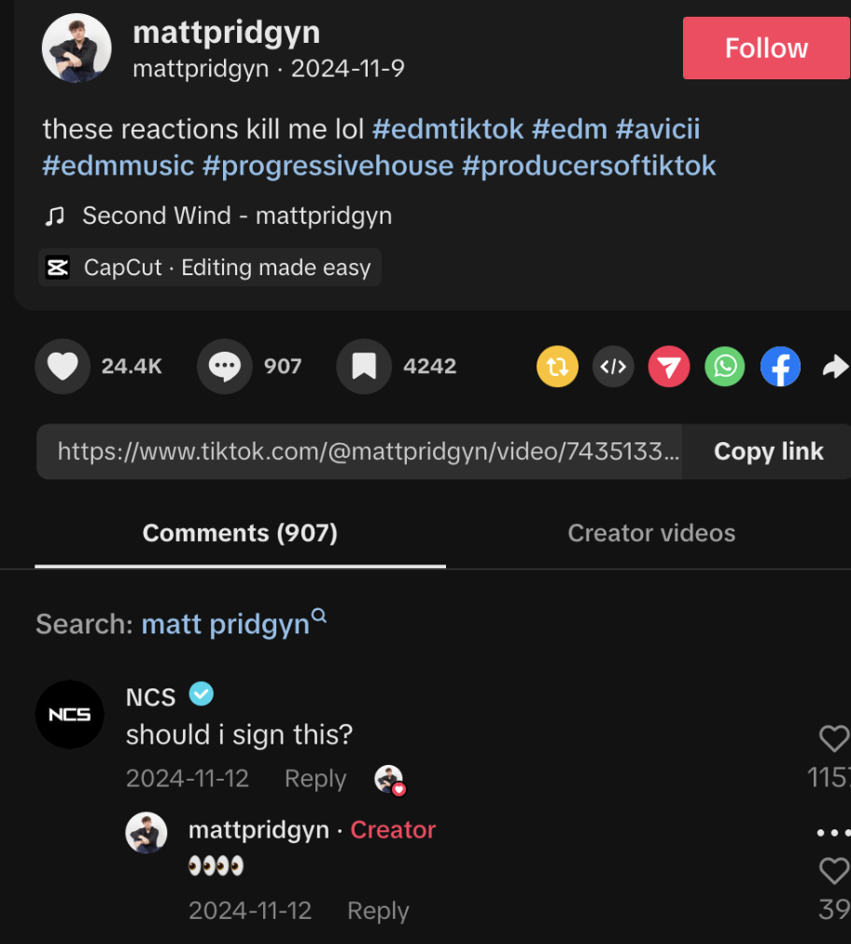Like mattpridgyn's eyes emoji reply
Screen dimensions: 851x944
coord(833,871)
